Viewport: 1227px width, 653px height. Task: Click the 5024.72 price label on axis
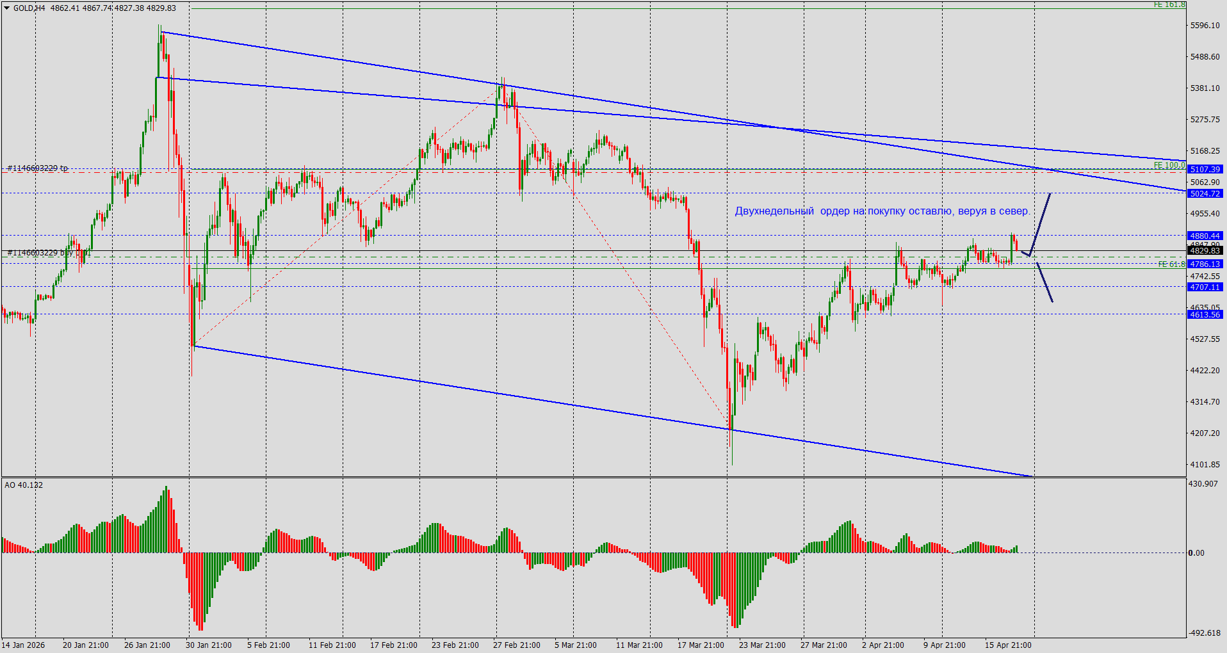click(x=1207, y=193)
